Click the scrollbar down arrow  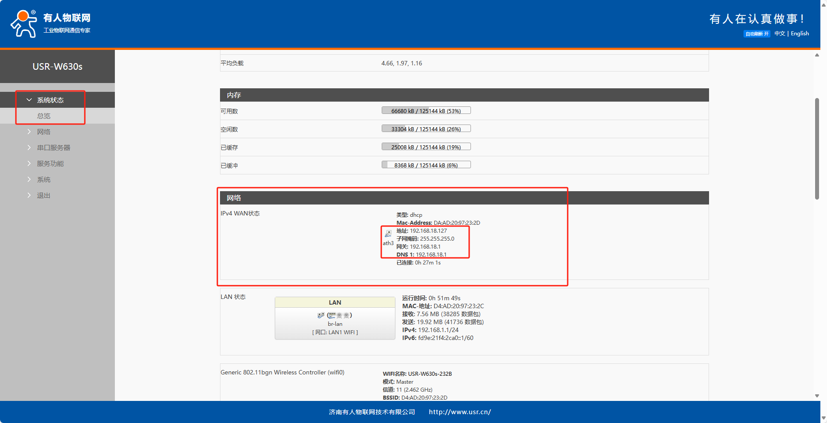[x=817, y=396]
